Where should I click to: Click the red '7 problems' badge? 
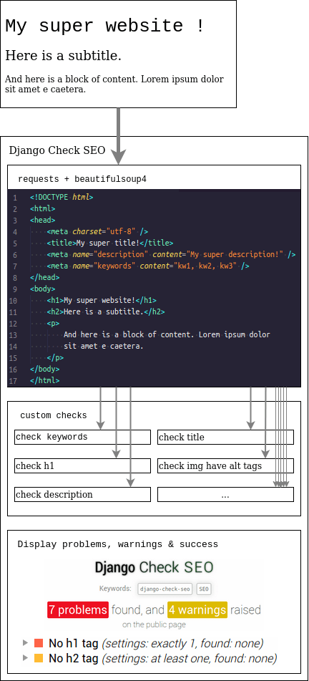pyautogui.click(x=78, y=610)
